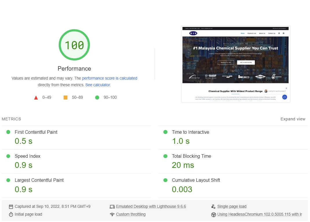Select Home in the previewed site navigation

point(243,33)
